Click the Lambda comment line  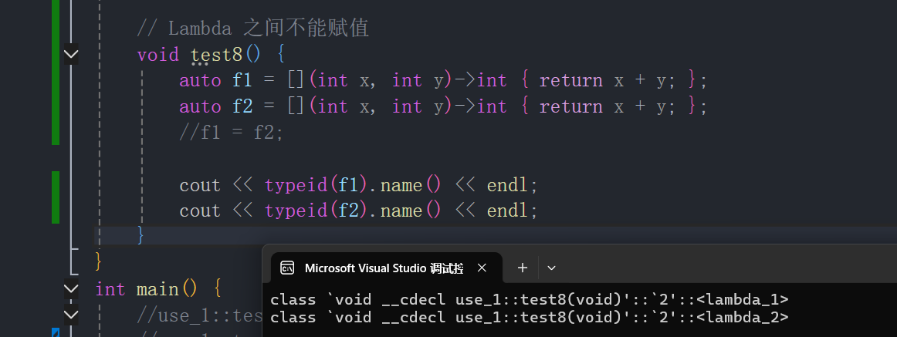[253, 28]
